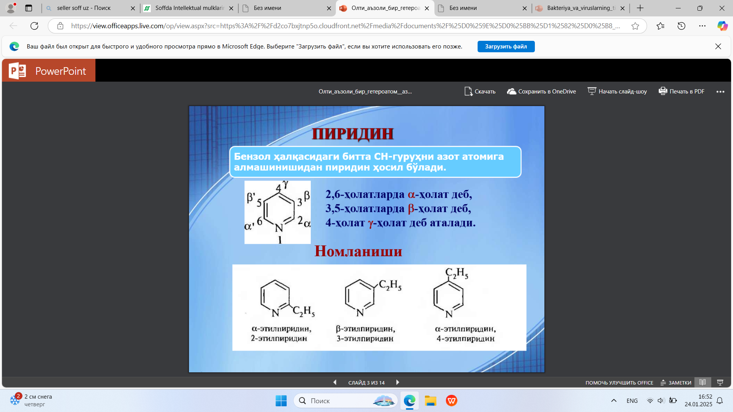Click Помочь улучшить Office link
The width and height of the screenshot is (733, 412).
[x=619, y=383]
